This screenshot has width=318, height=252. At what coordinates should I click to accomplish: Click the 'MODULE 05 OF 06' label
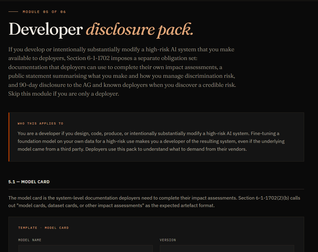tap(44, 12)
